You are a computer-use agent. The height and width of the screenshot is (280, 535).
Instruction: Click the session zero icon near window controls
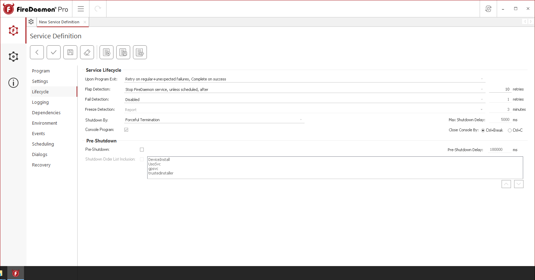(x=488, y=9)
